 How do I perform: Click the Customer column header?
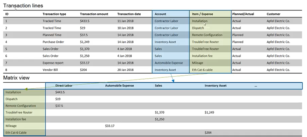(x=274, y=14)
